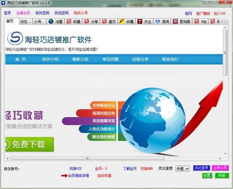
Task: Click the page's up scroll arrow
Action: (x=225, y=28)
